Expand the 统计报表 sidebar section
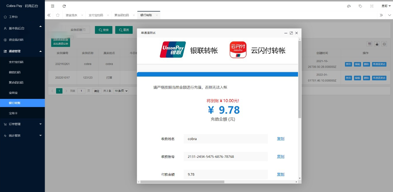Image resolution: width=393 pixels, height=192 pixels. click(x=22, y=135)
